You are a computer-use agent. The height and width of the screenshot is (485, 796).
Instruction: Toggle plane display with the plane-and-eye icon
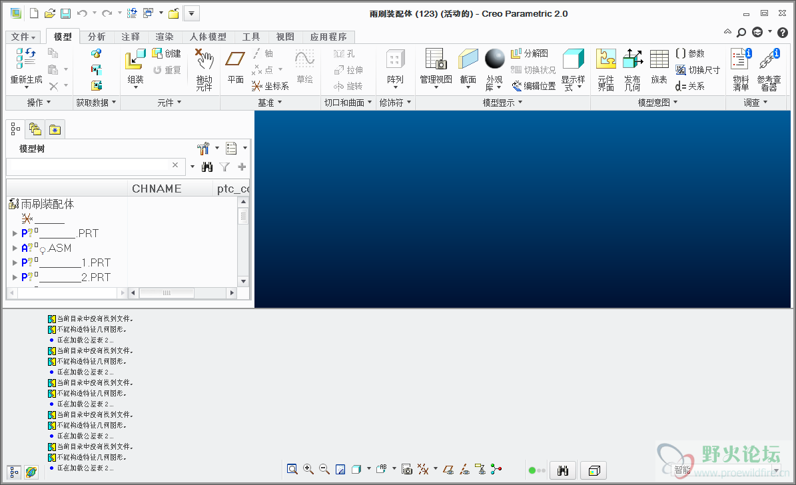[448, 469]
